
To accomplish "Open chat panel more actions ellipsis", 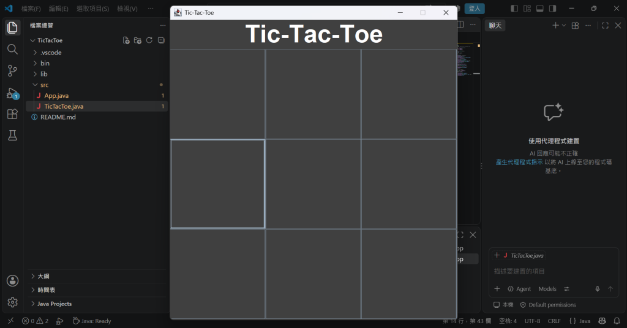I will (588, 26).
